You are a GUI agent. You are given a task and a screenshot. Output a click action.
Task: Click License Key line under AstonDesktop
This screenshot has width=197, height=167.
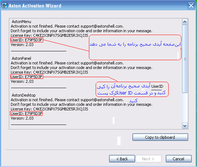pos(49,109)
